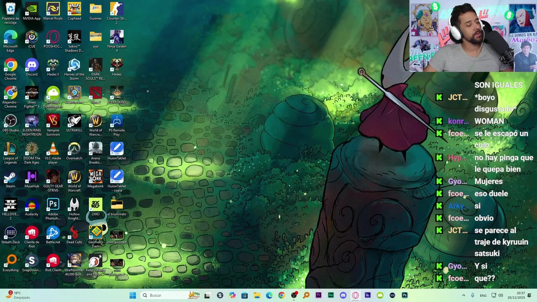Click the Buscar search box on taskbar
Viewport: 537px width, 302px height.
coord(171,295)
